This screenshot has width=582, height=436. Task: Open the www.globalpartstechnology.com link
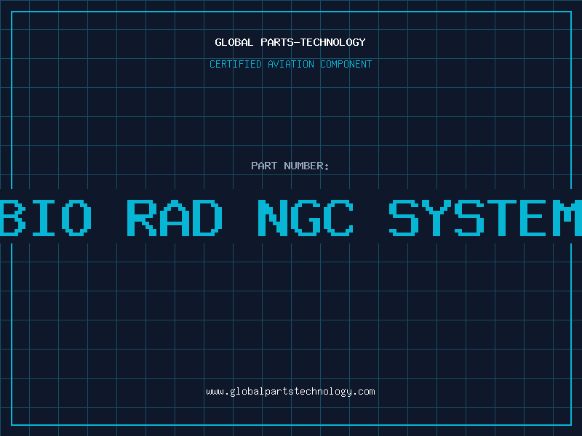click(x=290, y=392)
